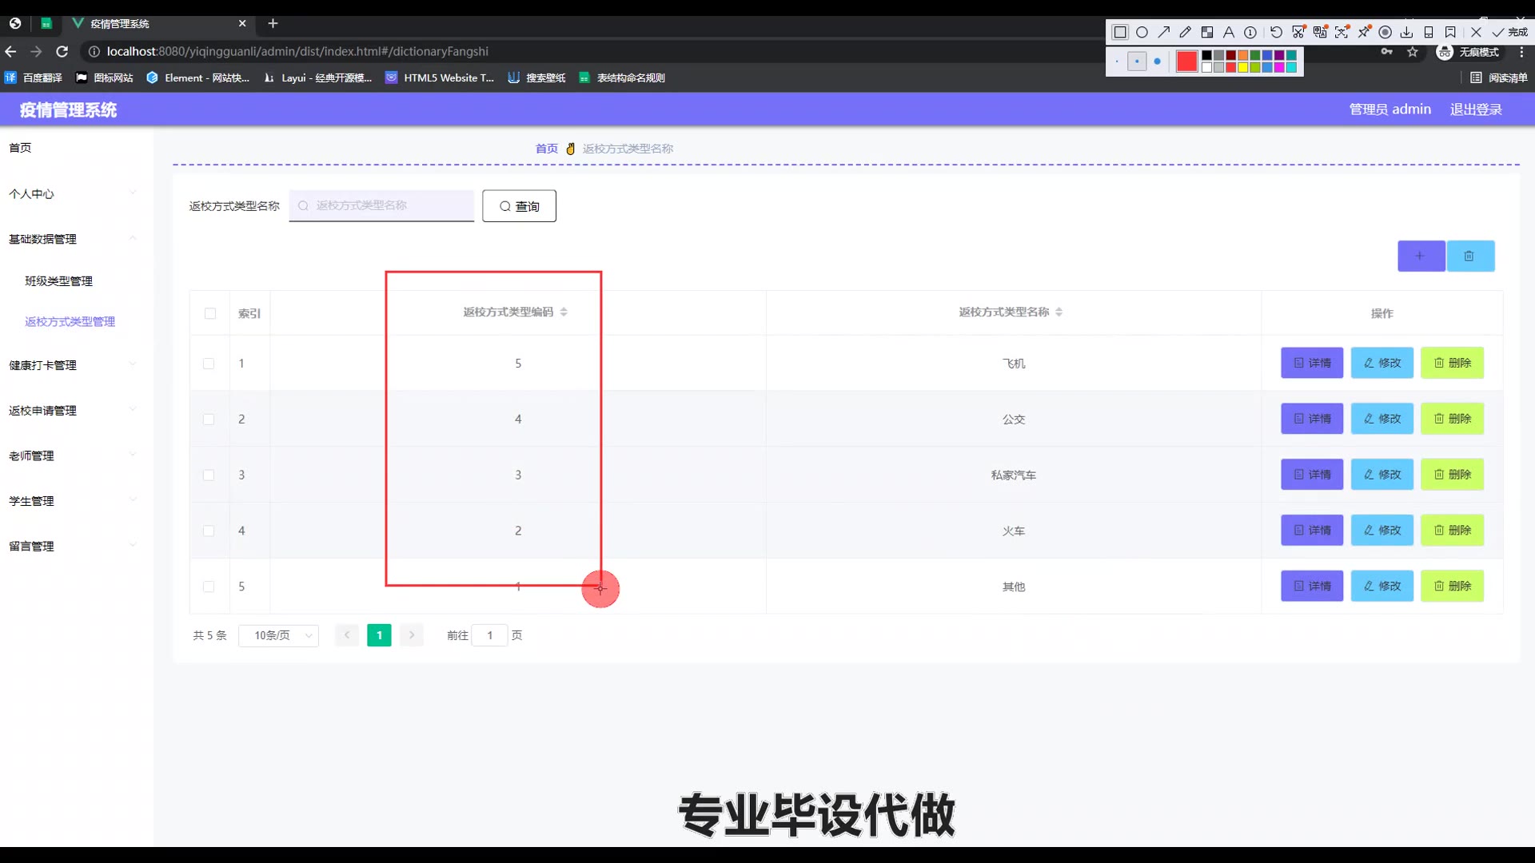Click 删除 for the 其他 row
1535x863 pixels.
coord(1452,586)
